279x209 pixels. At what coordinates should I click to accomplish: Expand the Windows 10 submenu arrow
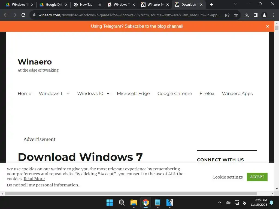tap(108, 94)
